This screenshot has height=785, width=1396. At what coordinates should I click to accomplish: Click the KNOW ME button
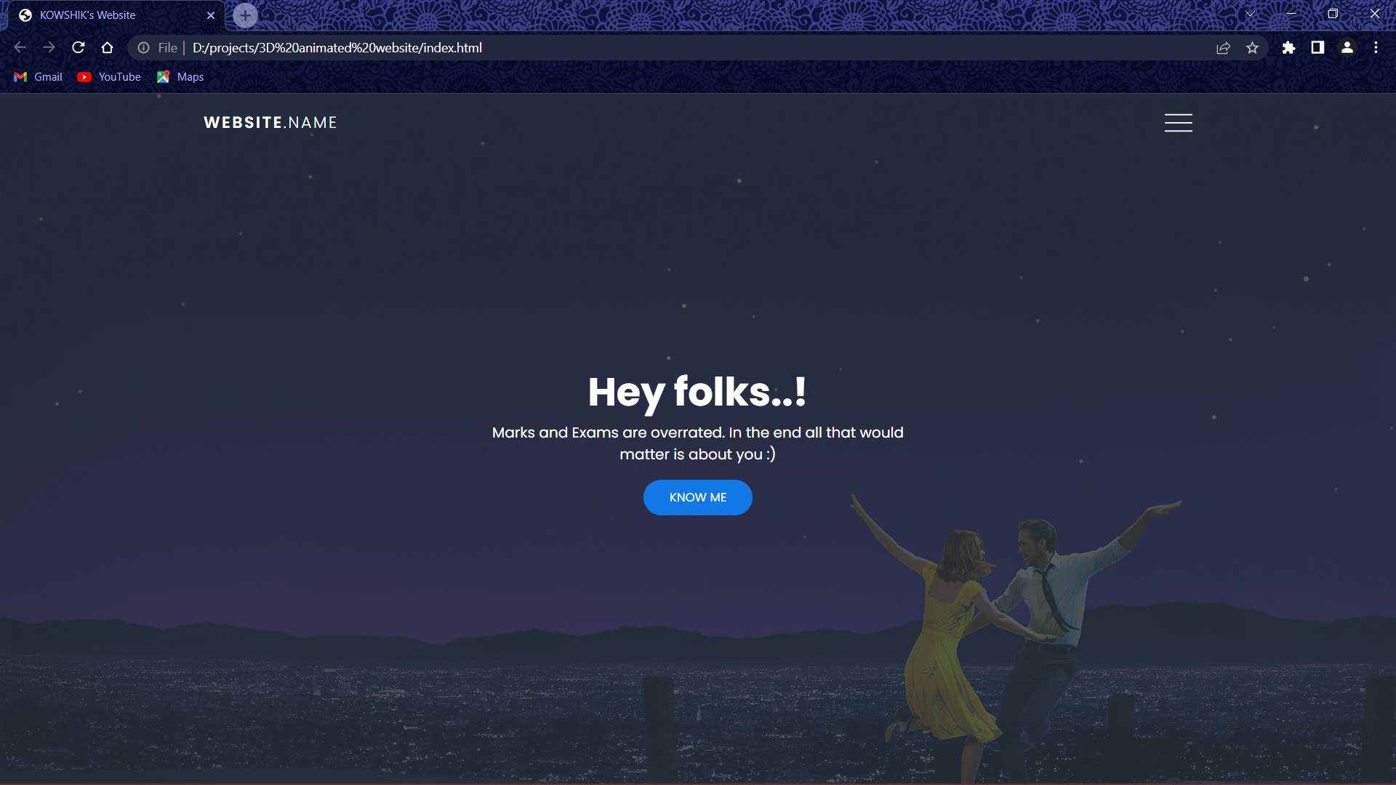[x=697, y=497]
